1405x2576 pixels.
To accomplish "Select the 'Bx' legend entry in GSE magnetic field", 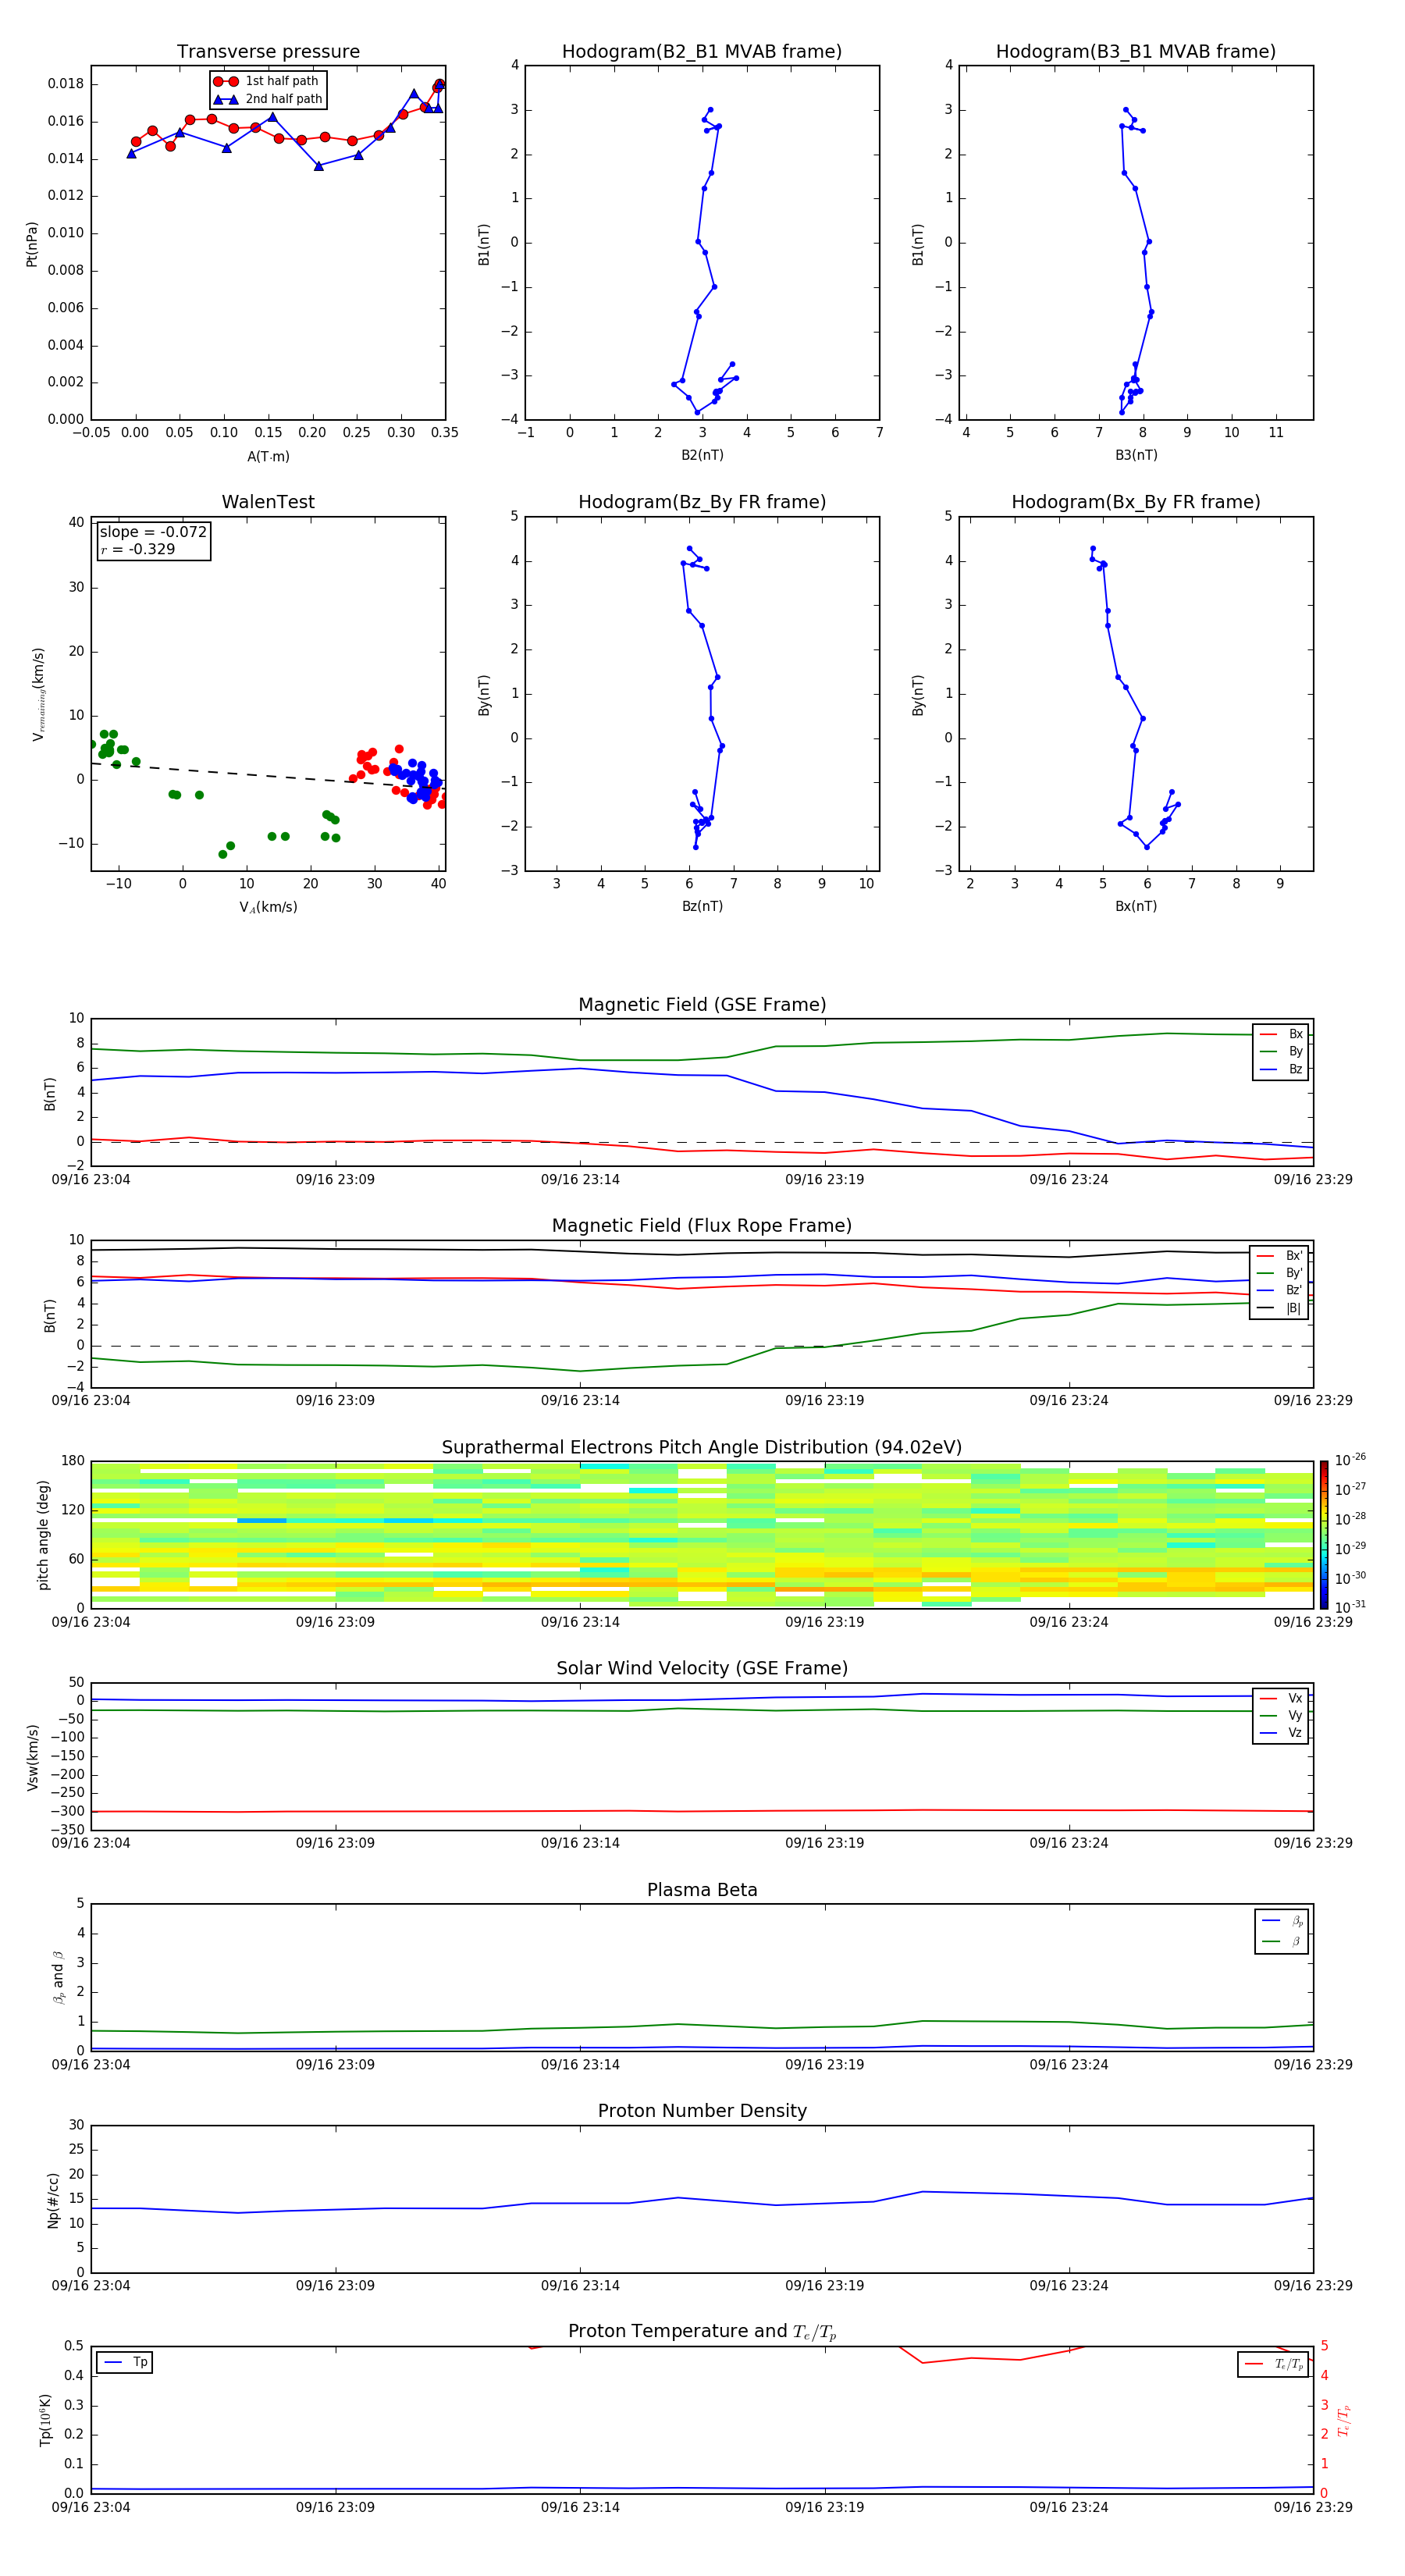I will (x=1281, y=1034).
